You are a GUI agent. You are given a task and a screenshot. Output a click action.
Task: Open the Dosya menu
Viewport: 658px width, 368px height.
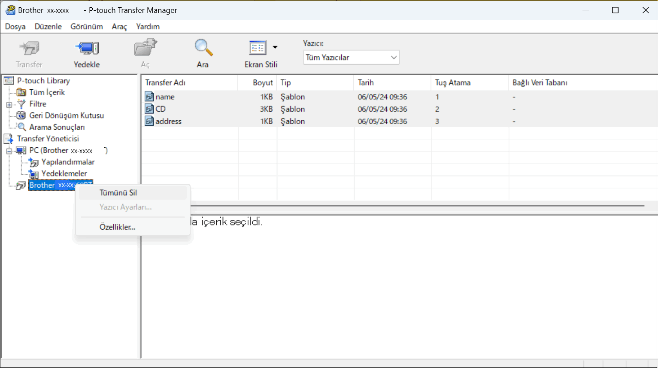click(15, 27)
